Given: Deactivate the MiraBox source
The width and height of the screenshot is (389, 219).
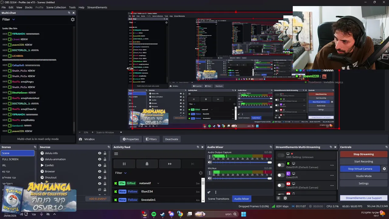Looking at the screenshot, I should click(172, 139).
